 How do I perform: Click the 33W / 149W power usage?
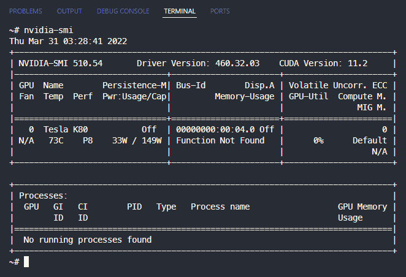137,140
